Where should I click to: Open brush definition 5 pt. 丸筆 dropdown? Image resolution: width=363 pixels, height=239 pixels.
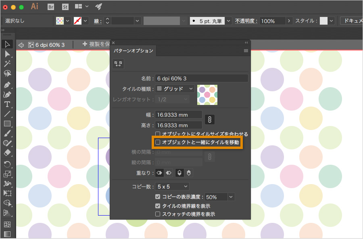point(229,21)
